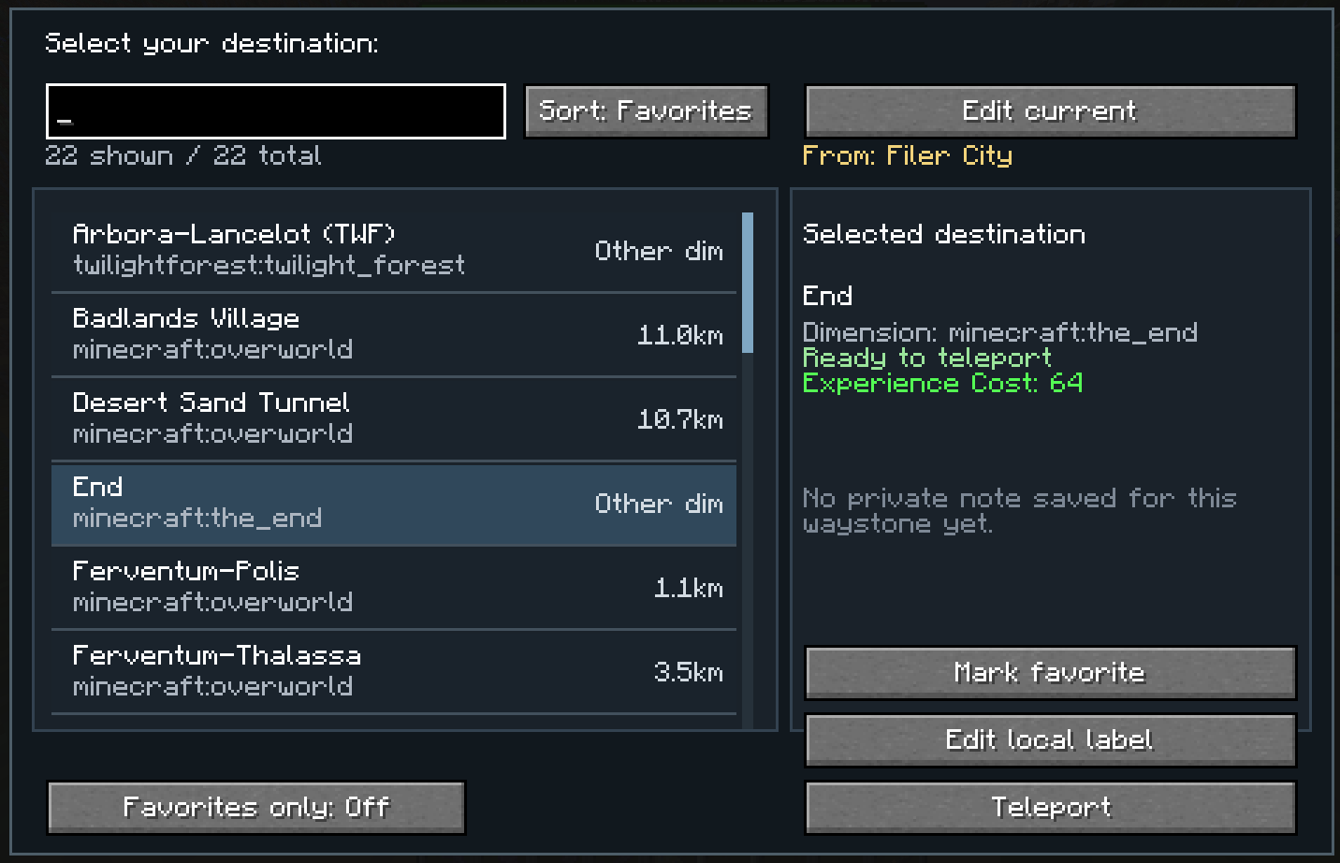Screen dimensions: 1340x863
Task: Pick Ferventum-Polis from the list
Action: point(394,588)
